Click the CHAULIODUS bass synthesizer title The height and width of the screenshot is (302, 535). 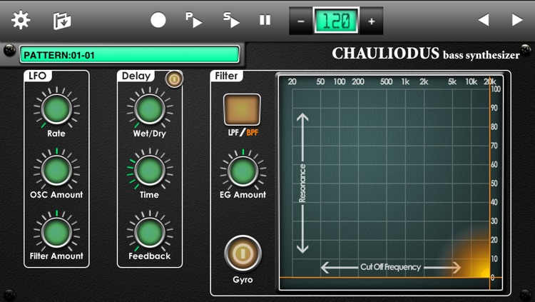(x=425, y=54)
